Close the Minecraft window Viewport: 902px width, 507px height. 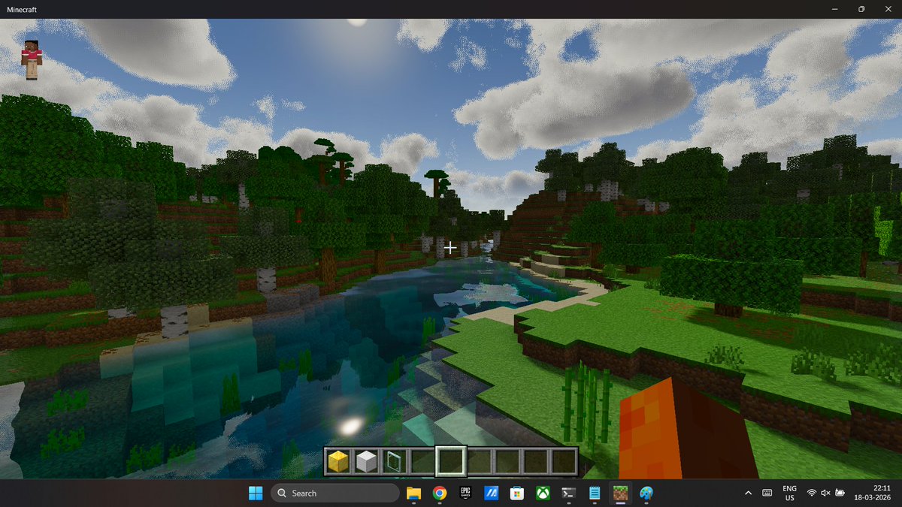point(888,9)
